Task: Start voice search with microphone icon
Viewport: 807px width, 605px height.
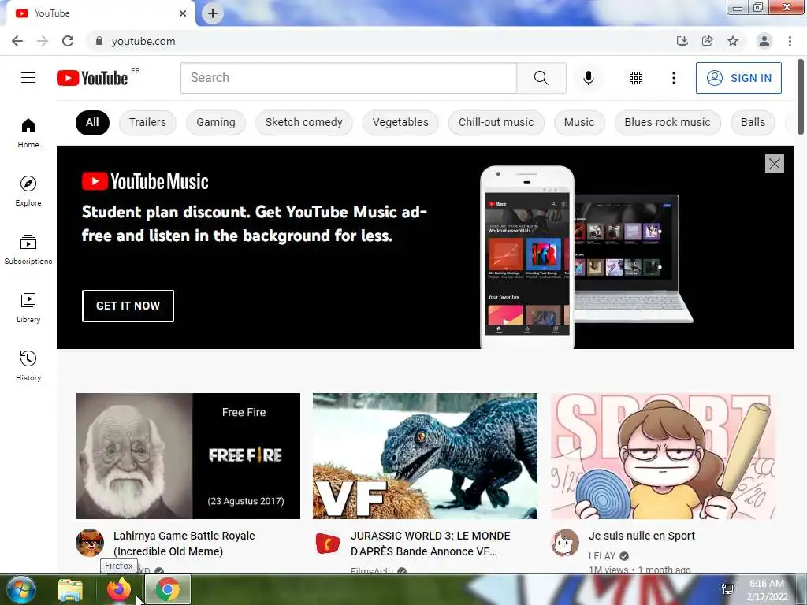Action: pyautogui.click(x=588, y=78)
